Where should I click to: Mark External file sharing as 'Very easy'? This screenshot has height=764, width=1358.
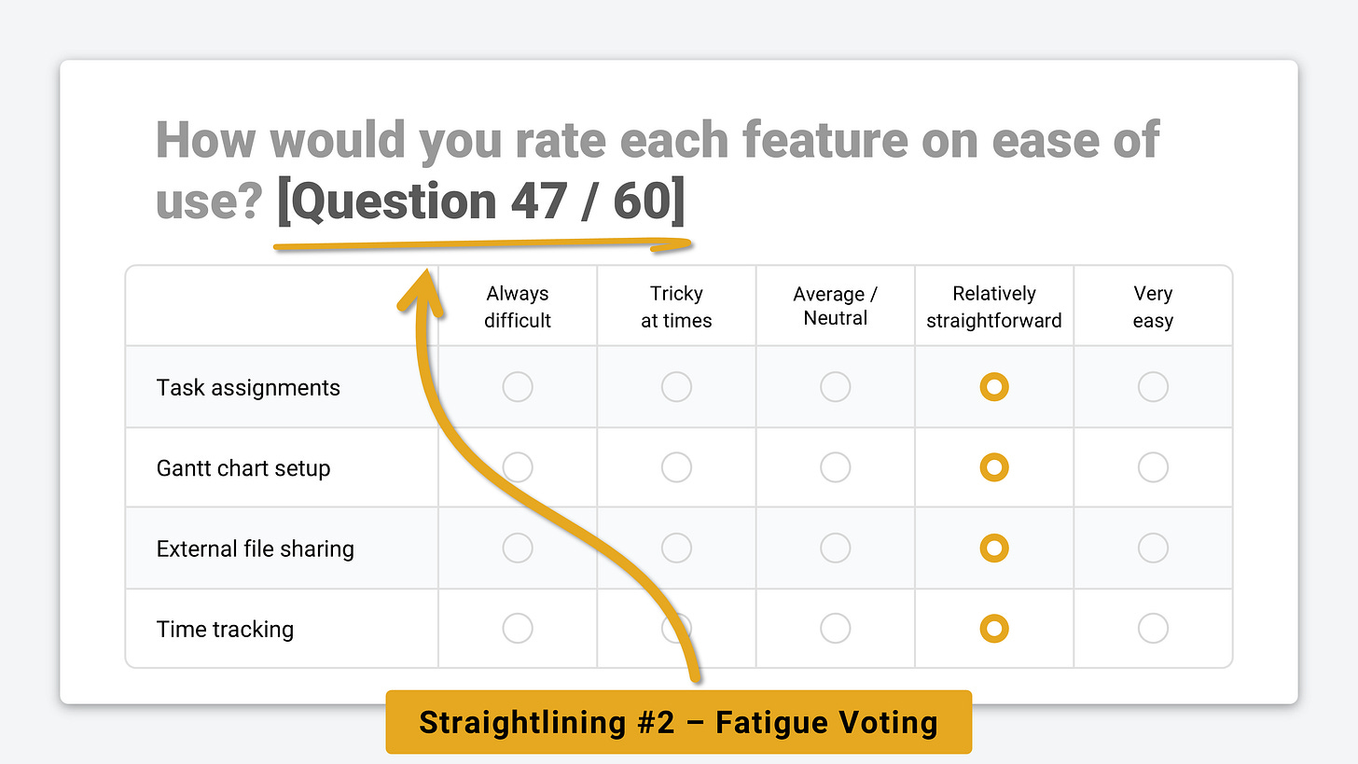(x=1153, y=549)
